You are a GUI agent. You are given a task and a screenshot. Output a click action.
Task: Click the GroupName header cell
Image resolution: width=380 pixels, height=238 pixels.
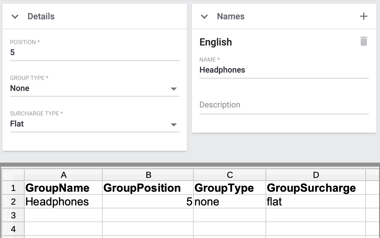63,188
